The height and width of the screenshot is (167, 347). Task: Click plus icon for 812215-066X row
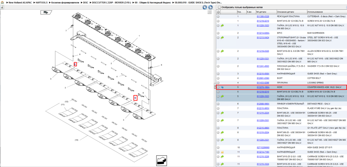[218, 128]
